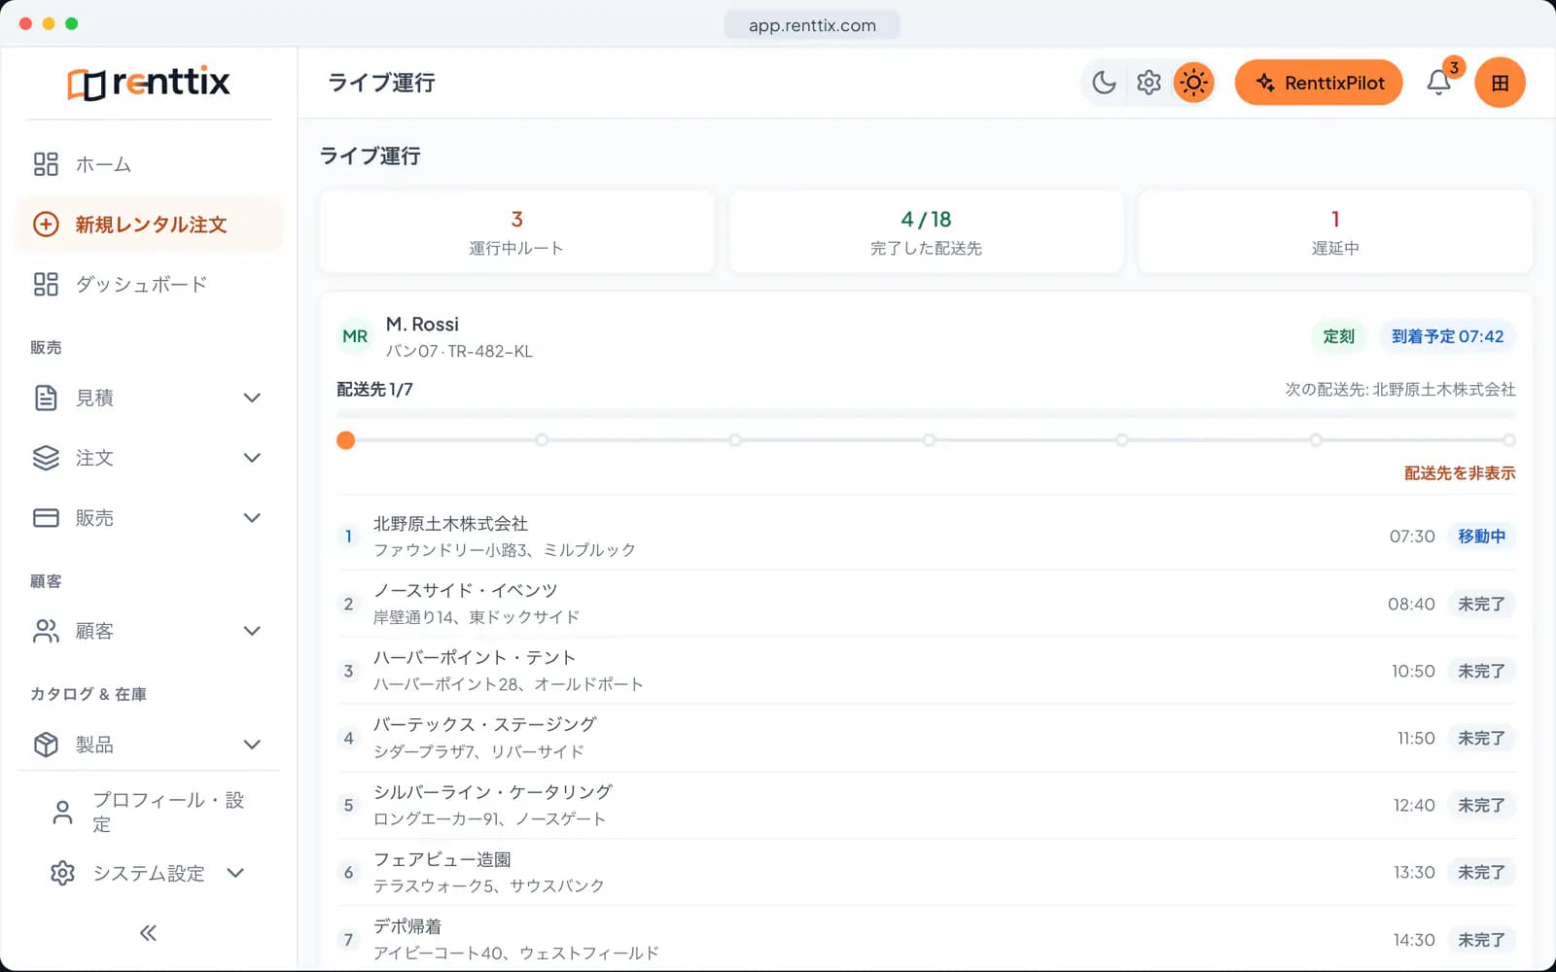1556x972 pixels.
Task: Click the last route progress stop marker
Action: (x=1508, y=440)
